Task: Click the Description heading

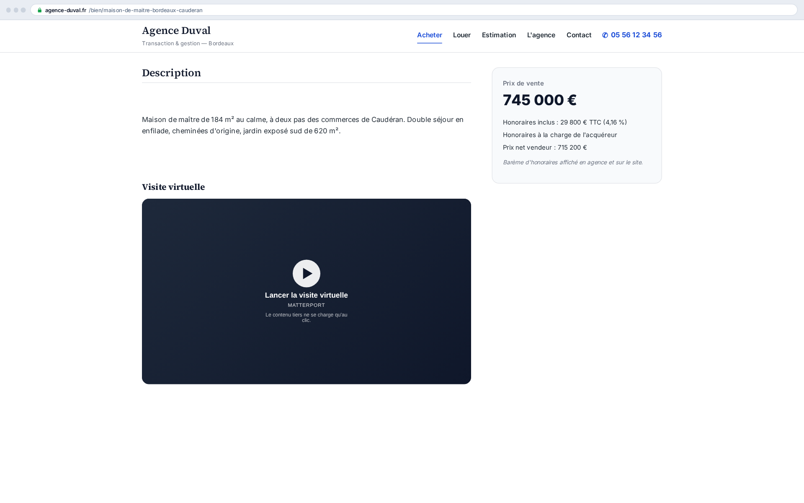Action: pyautogui.click(x=171, y=73)
